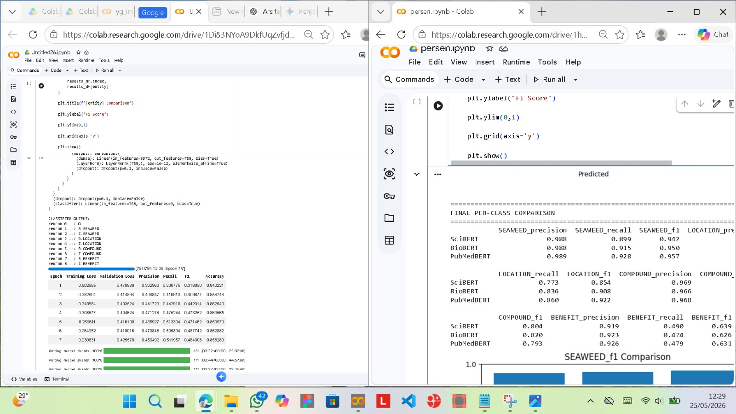736x414 pixels.
Task: Run the code cell in persen.ipynb
Action: pos(438,106)
